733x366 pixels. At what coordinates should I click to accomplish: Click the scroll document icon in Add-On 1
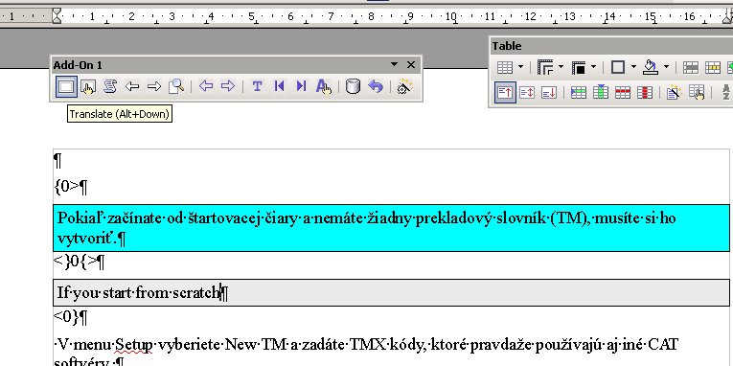pos(110,87)
